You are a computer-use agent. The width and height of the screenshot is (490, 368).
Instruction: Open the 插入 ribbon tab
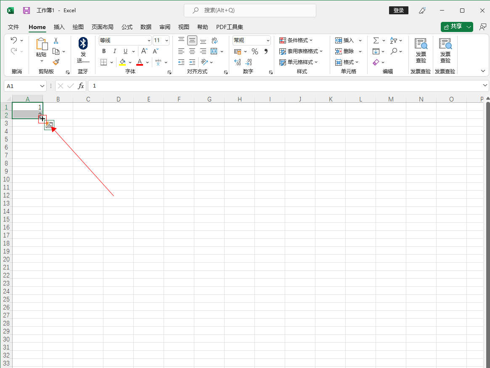point(59,27)
